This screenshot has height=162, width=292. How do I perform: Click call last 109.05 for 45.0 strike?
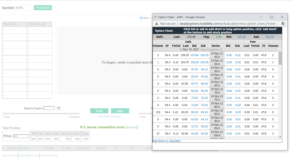click(x=185, y=55)
